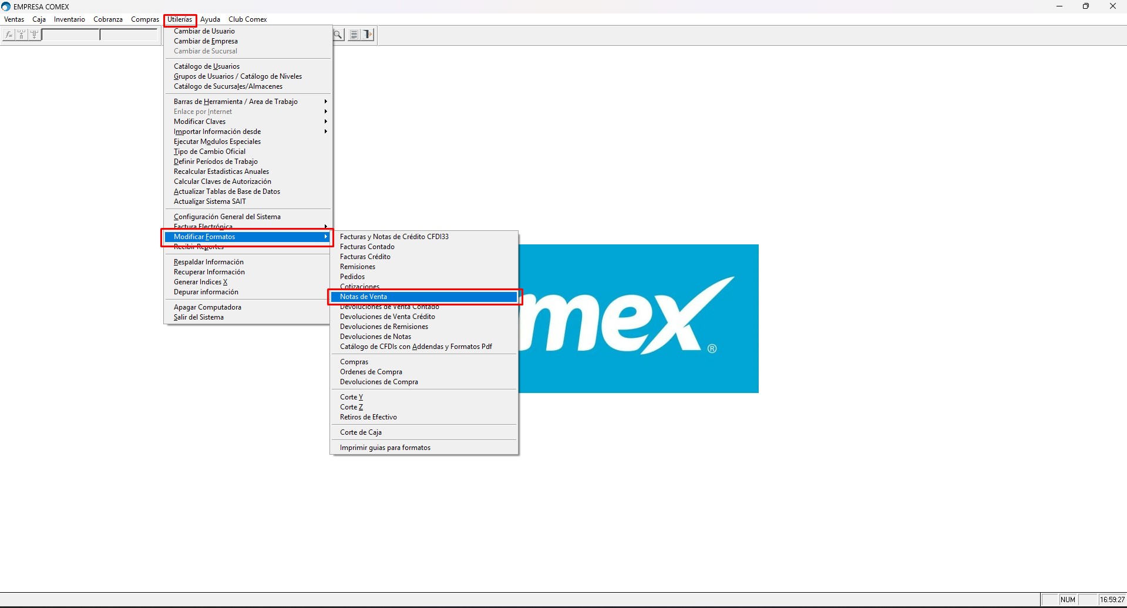
Task: Open Facturas y Notas de Crédito CFDI33 format
Action: (x=424, y=237)
